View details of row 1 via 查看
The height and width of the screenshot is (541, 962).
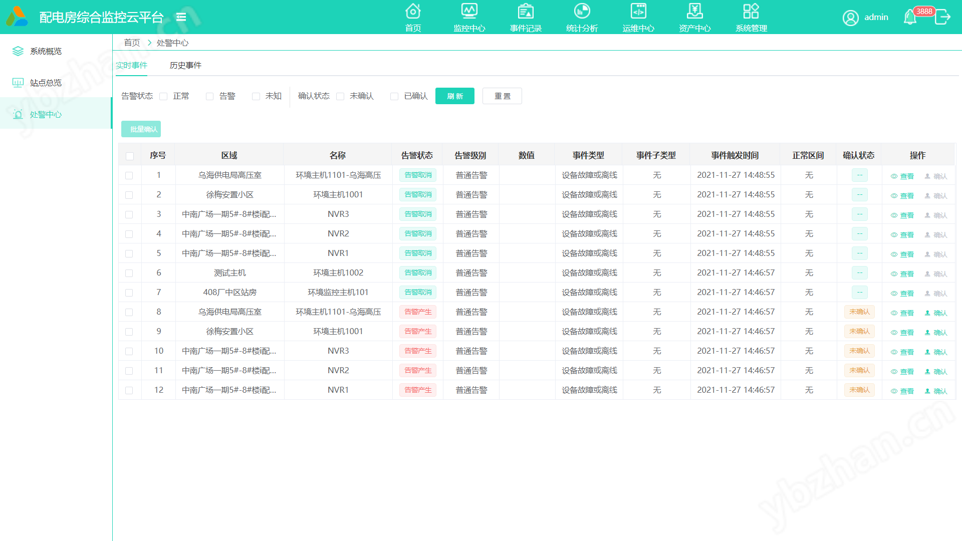point(902,176)
